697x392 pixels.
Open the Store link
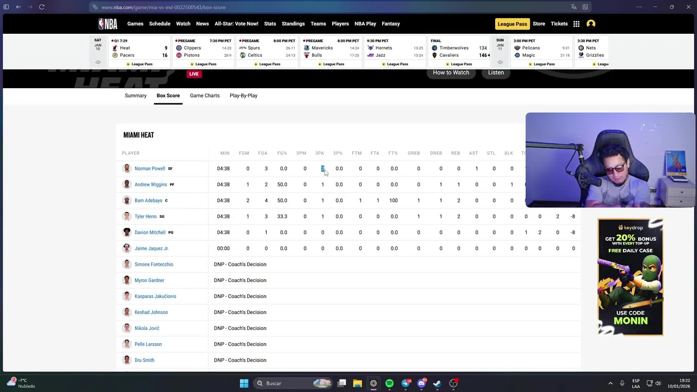(x=539, y=24)
